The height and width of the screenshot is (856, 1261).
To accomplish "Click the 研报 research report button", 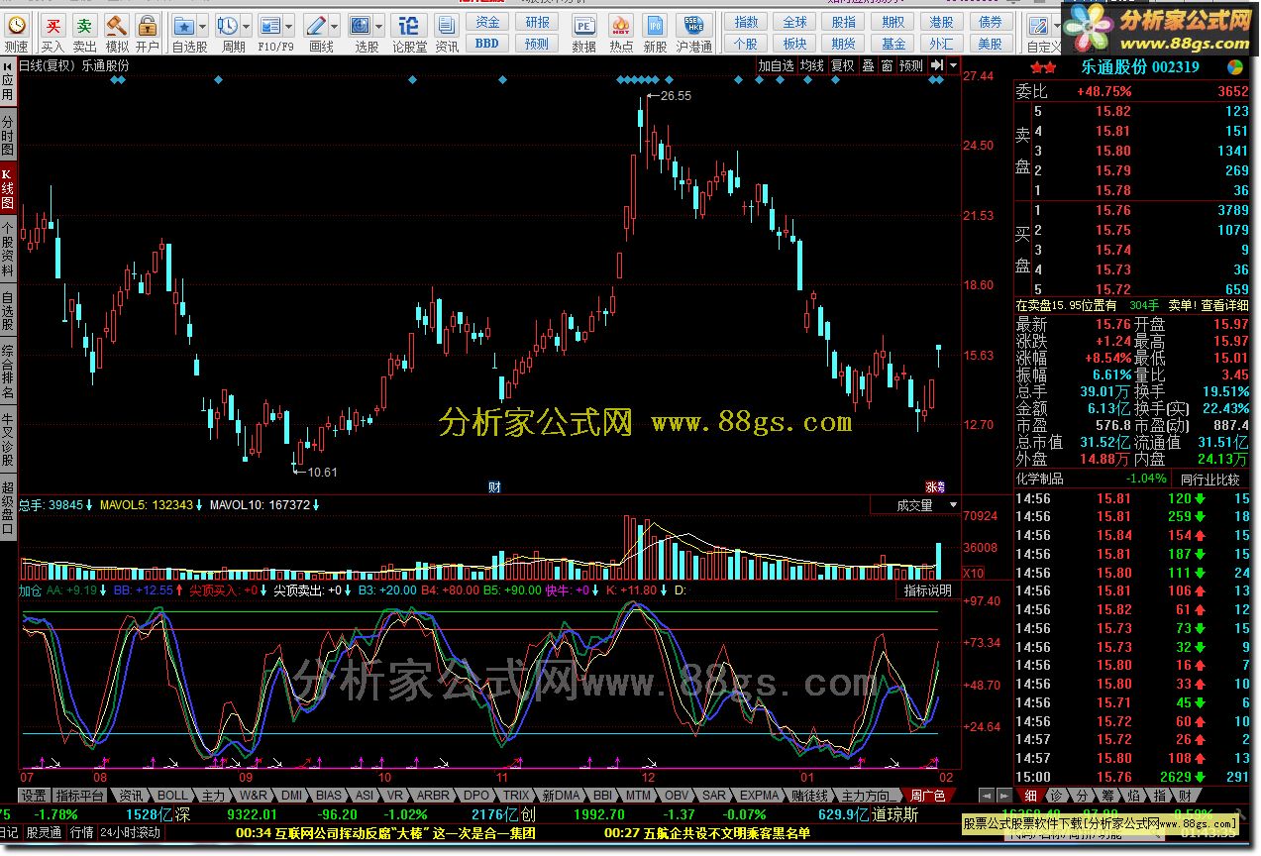I will tap(537, 22).
